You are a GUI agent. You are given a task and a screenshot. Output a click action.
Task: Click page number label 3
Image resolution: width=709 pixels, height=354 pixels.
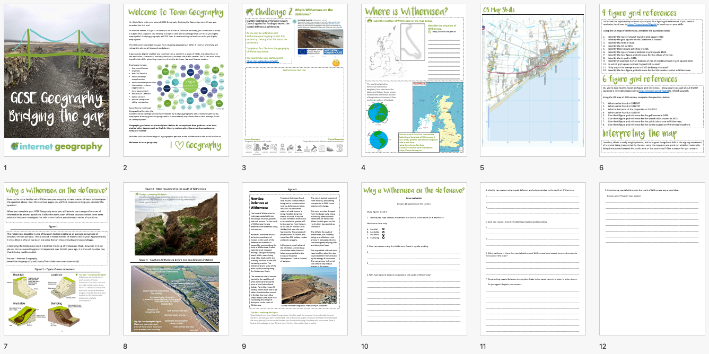pos(244,168)
